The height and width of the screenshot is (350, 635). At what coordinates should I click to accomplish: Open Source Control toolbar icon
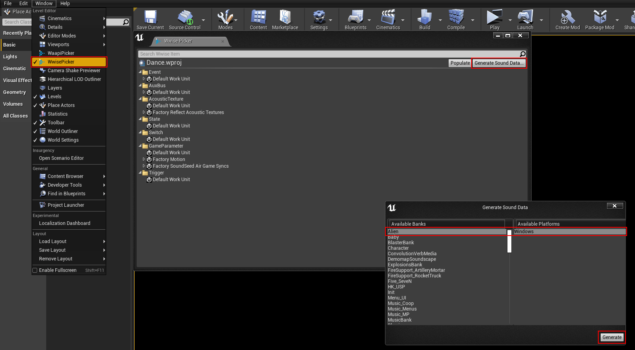pyautogui.click(x=185, y=18)
